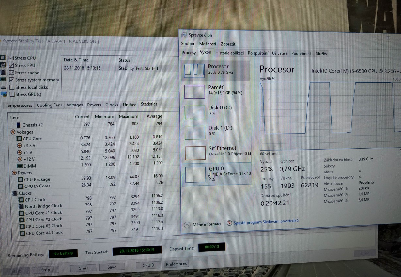Screen dimensions: 401x277
Task: Click the Clear button
Action: (83, 268)
